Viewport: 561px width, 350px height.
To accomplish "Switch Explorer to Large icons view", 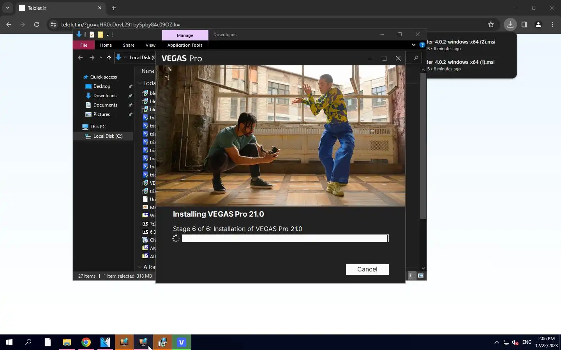I will [421, 276].
